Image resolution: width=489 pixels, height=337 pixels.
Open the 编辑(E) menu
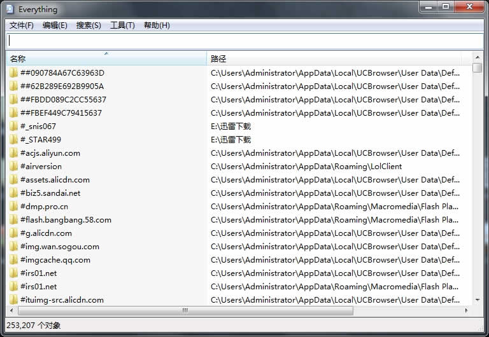tap(55, 25)
